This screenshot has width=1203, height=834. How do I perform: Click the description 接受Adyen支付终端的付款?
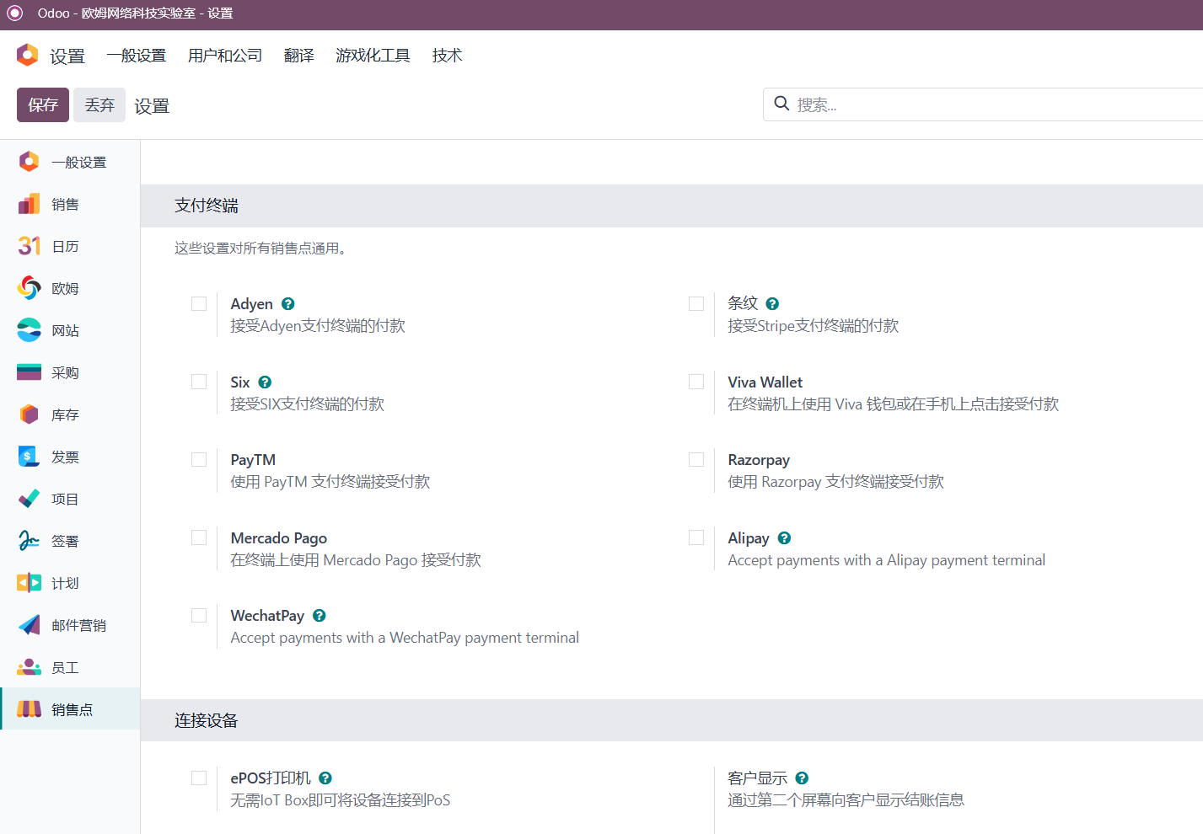pyautogui.click(x=318, y=326)
